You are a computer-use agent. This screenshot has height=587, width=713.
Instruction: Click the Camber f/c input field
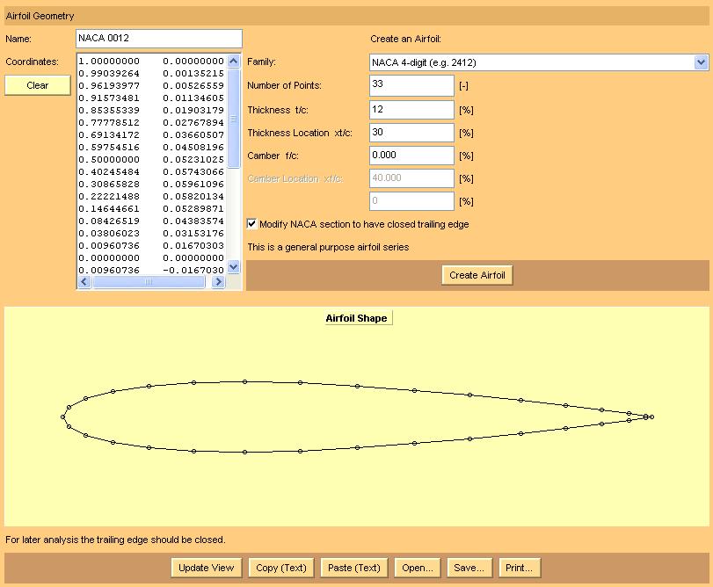point(411,156)
